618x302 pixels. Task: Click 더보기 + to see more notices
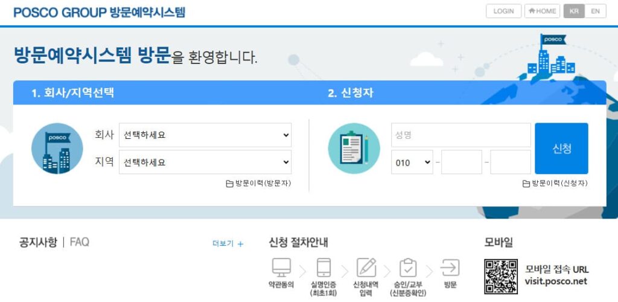[x=228, y=244]
